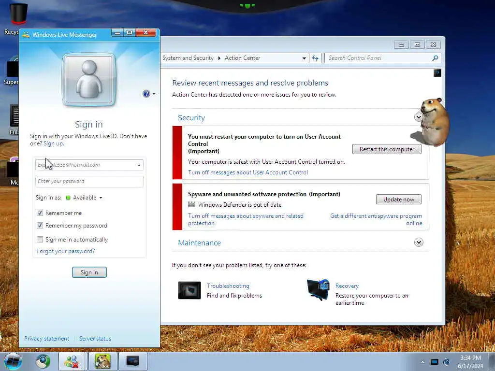Expand the Maintenance section chevron
495x371 pixels.
[x=419, y=243]
